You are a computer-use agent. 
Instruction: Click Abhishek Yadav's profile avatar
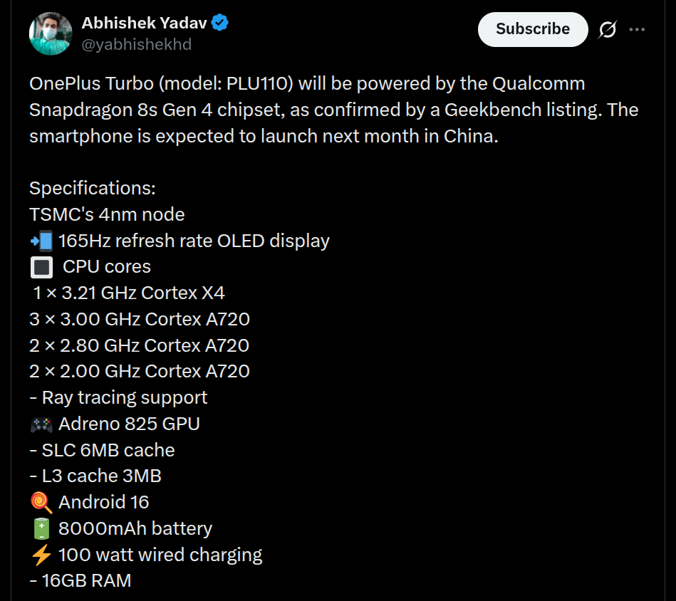[x=50, y=33]
